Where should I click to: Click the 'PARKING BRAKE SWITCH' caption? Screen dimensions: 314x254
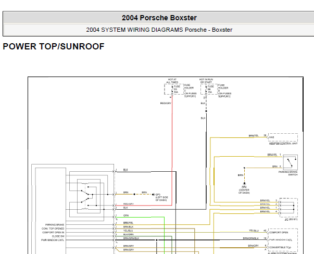click(x=288, y=173)
